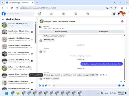Click the More options button
The width and height of the screenshot is (129, 96).
pos(104,31)
